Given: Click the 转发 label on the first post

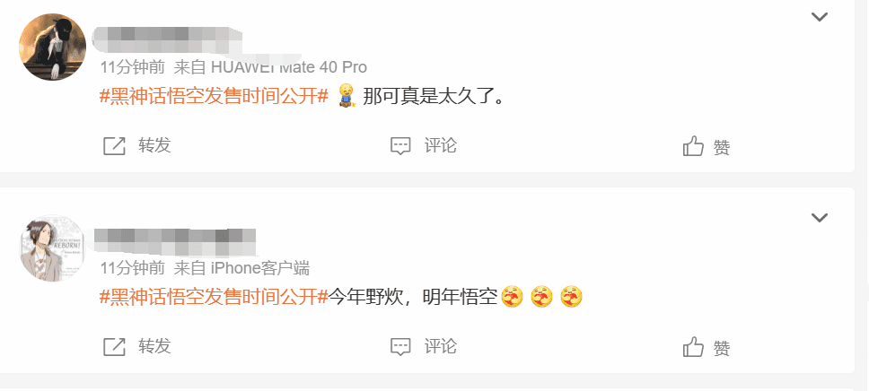Looking at the screenshot, I should [x=154, y=145].
